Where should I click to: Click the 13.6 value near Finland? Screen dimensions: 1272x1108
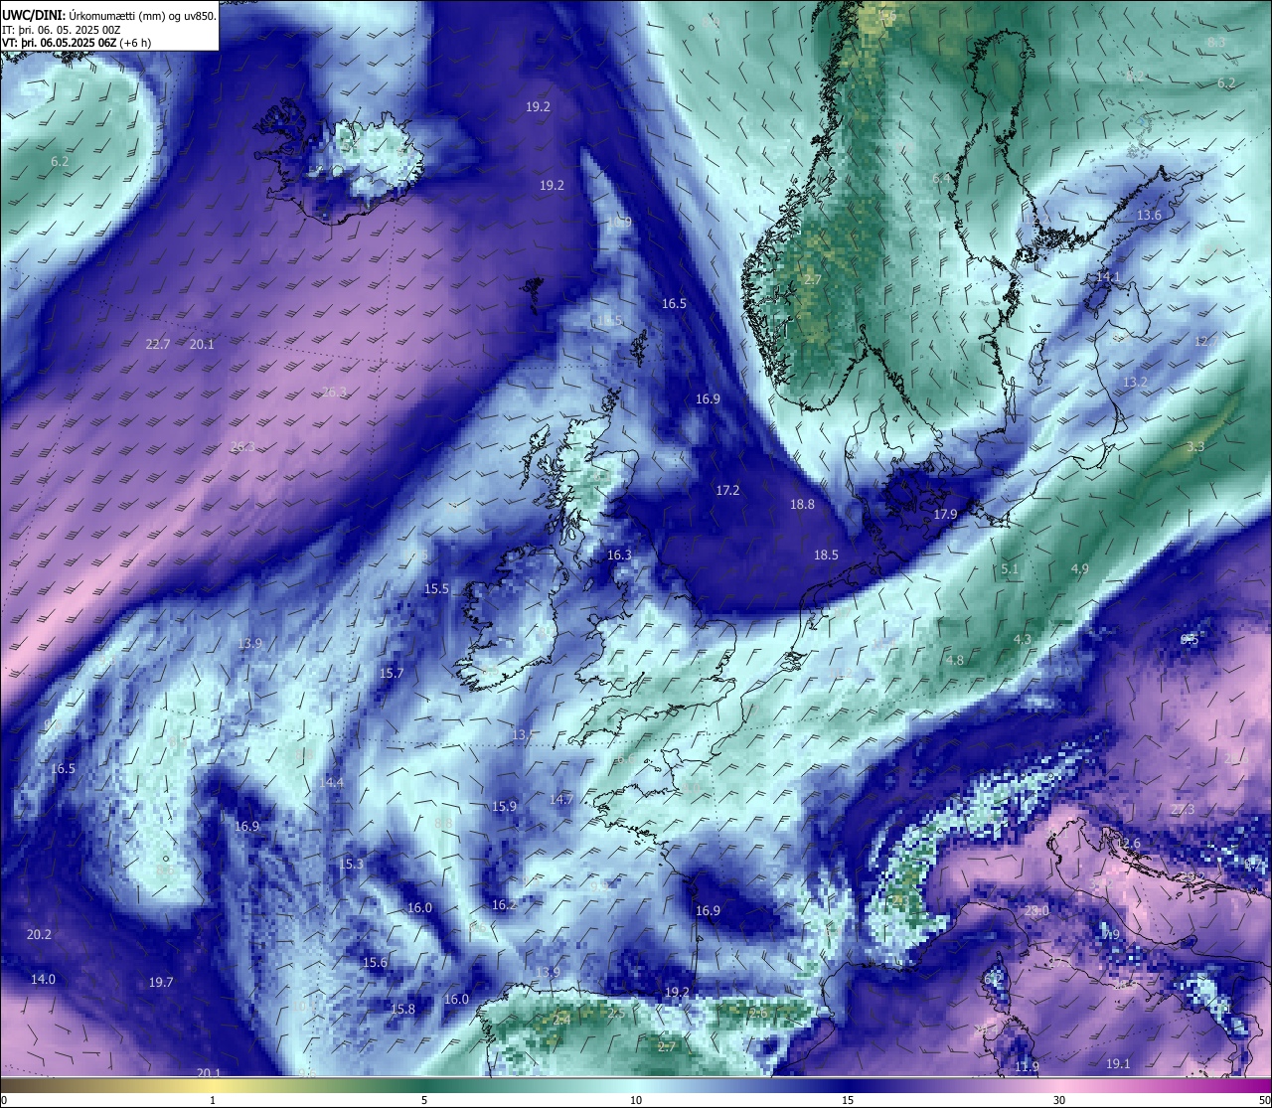(1149, 216)
